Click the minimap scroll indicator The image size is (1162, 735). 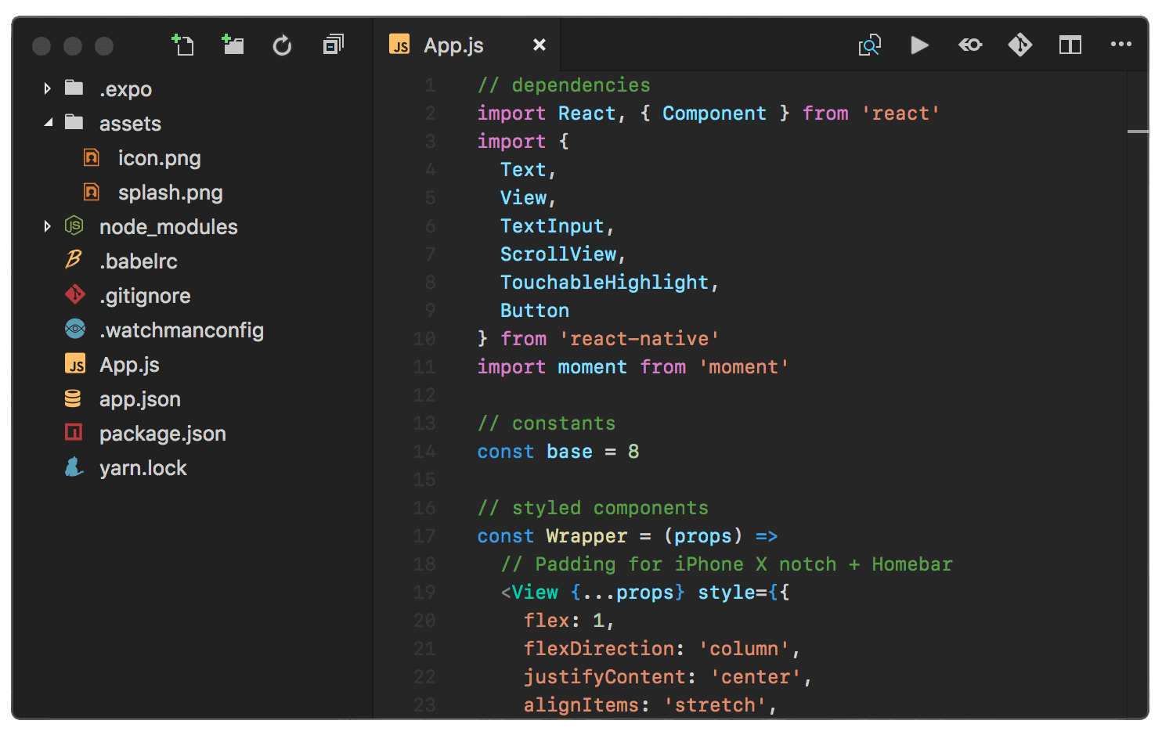tap(1138, 132)
